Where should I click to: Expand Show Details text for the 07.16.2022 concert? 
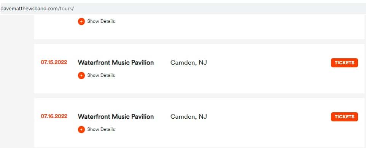101,129
